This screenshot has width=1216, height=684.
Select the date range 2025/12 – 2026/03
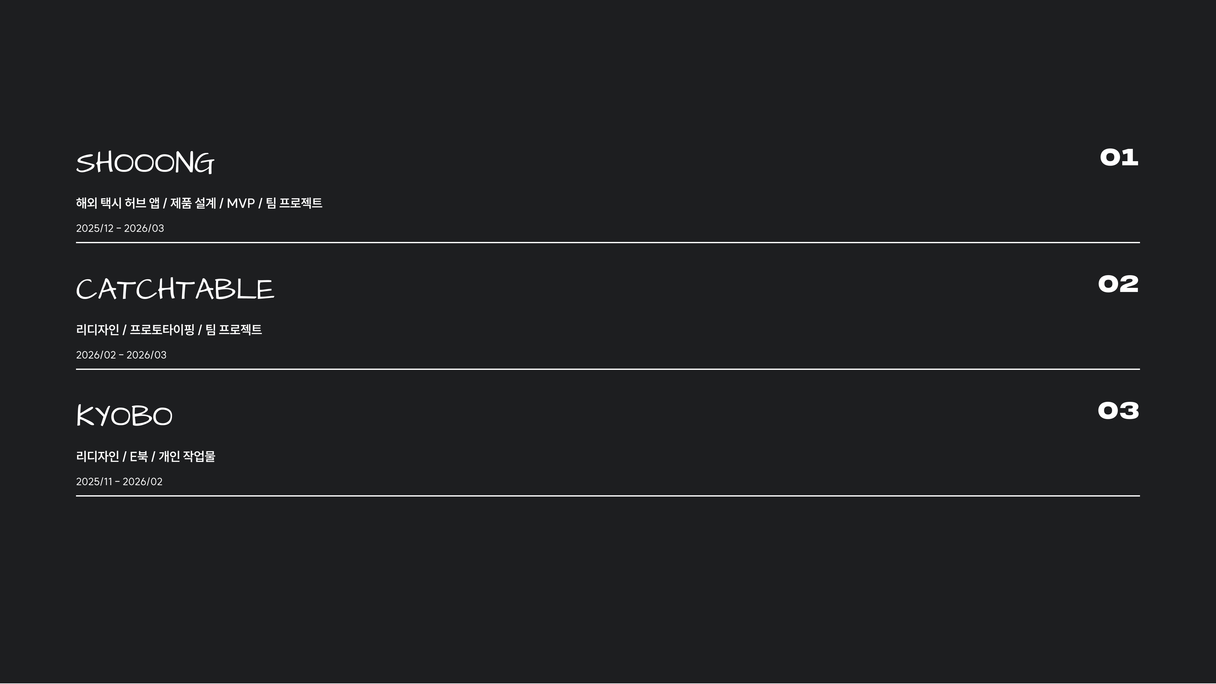[120, 228]
